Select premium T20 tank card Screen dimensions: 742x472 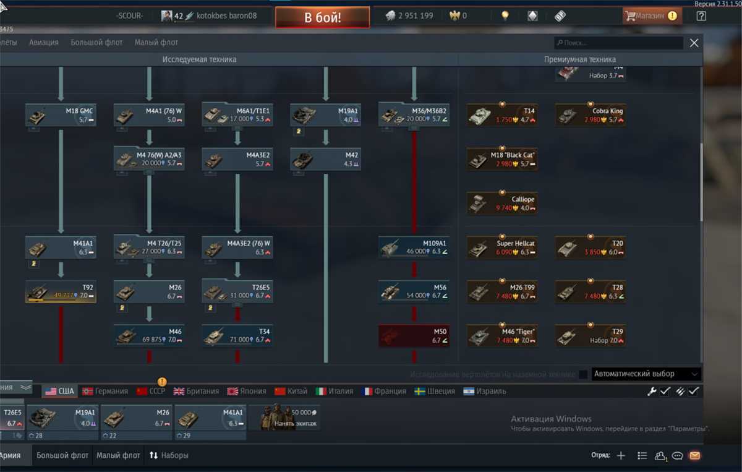coord(591,247)
